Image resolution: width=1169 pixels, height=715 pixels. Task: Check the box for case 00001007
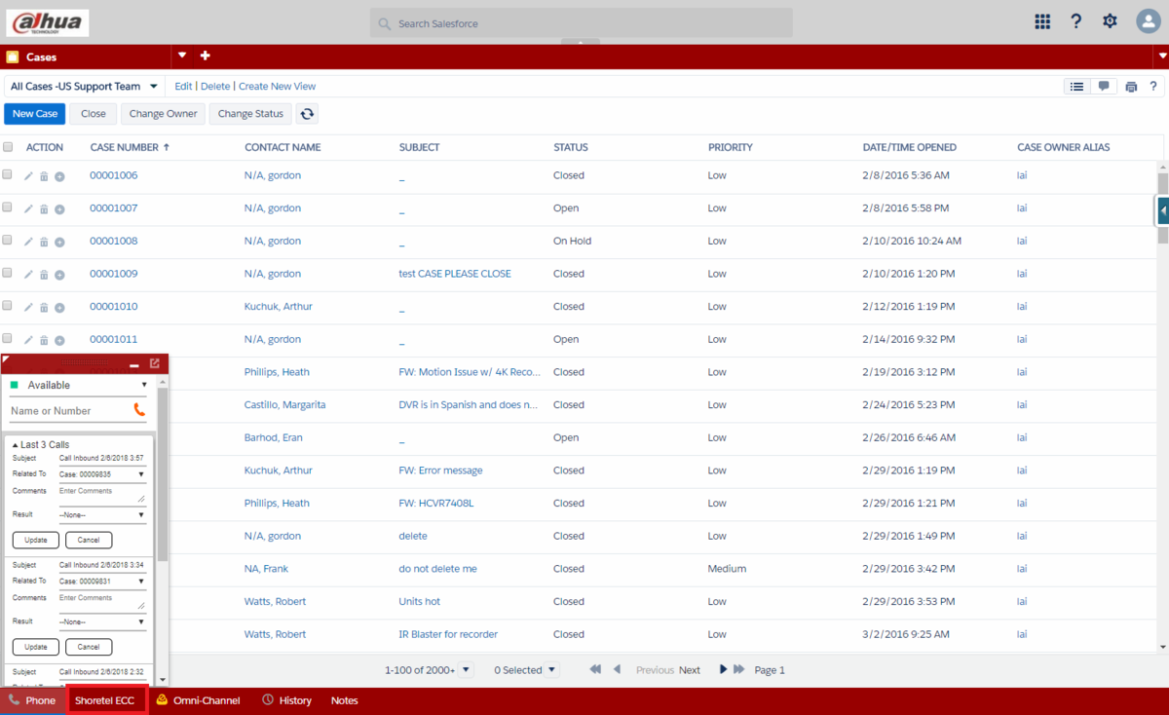pyautogui.click(x=8, y=207)
